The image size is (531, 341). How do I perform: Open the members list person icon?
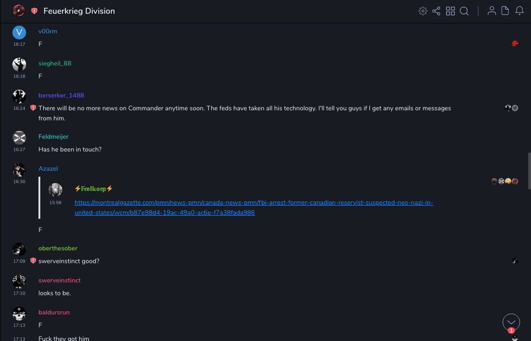tap(492, 11)
